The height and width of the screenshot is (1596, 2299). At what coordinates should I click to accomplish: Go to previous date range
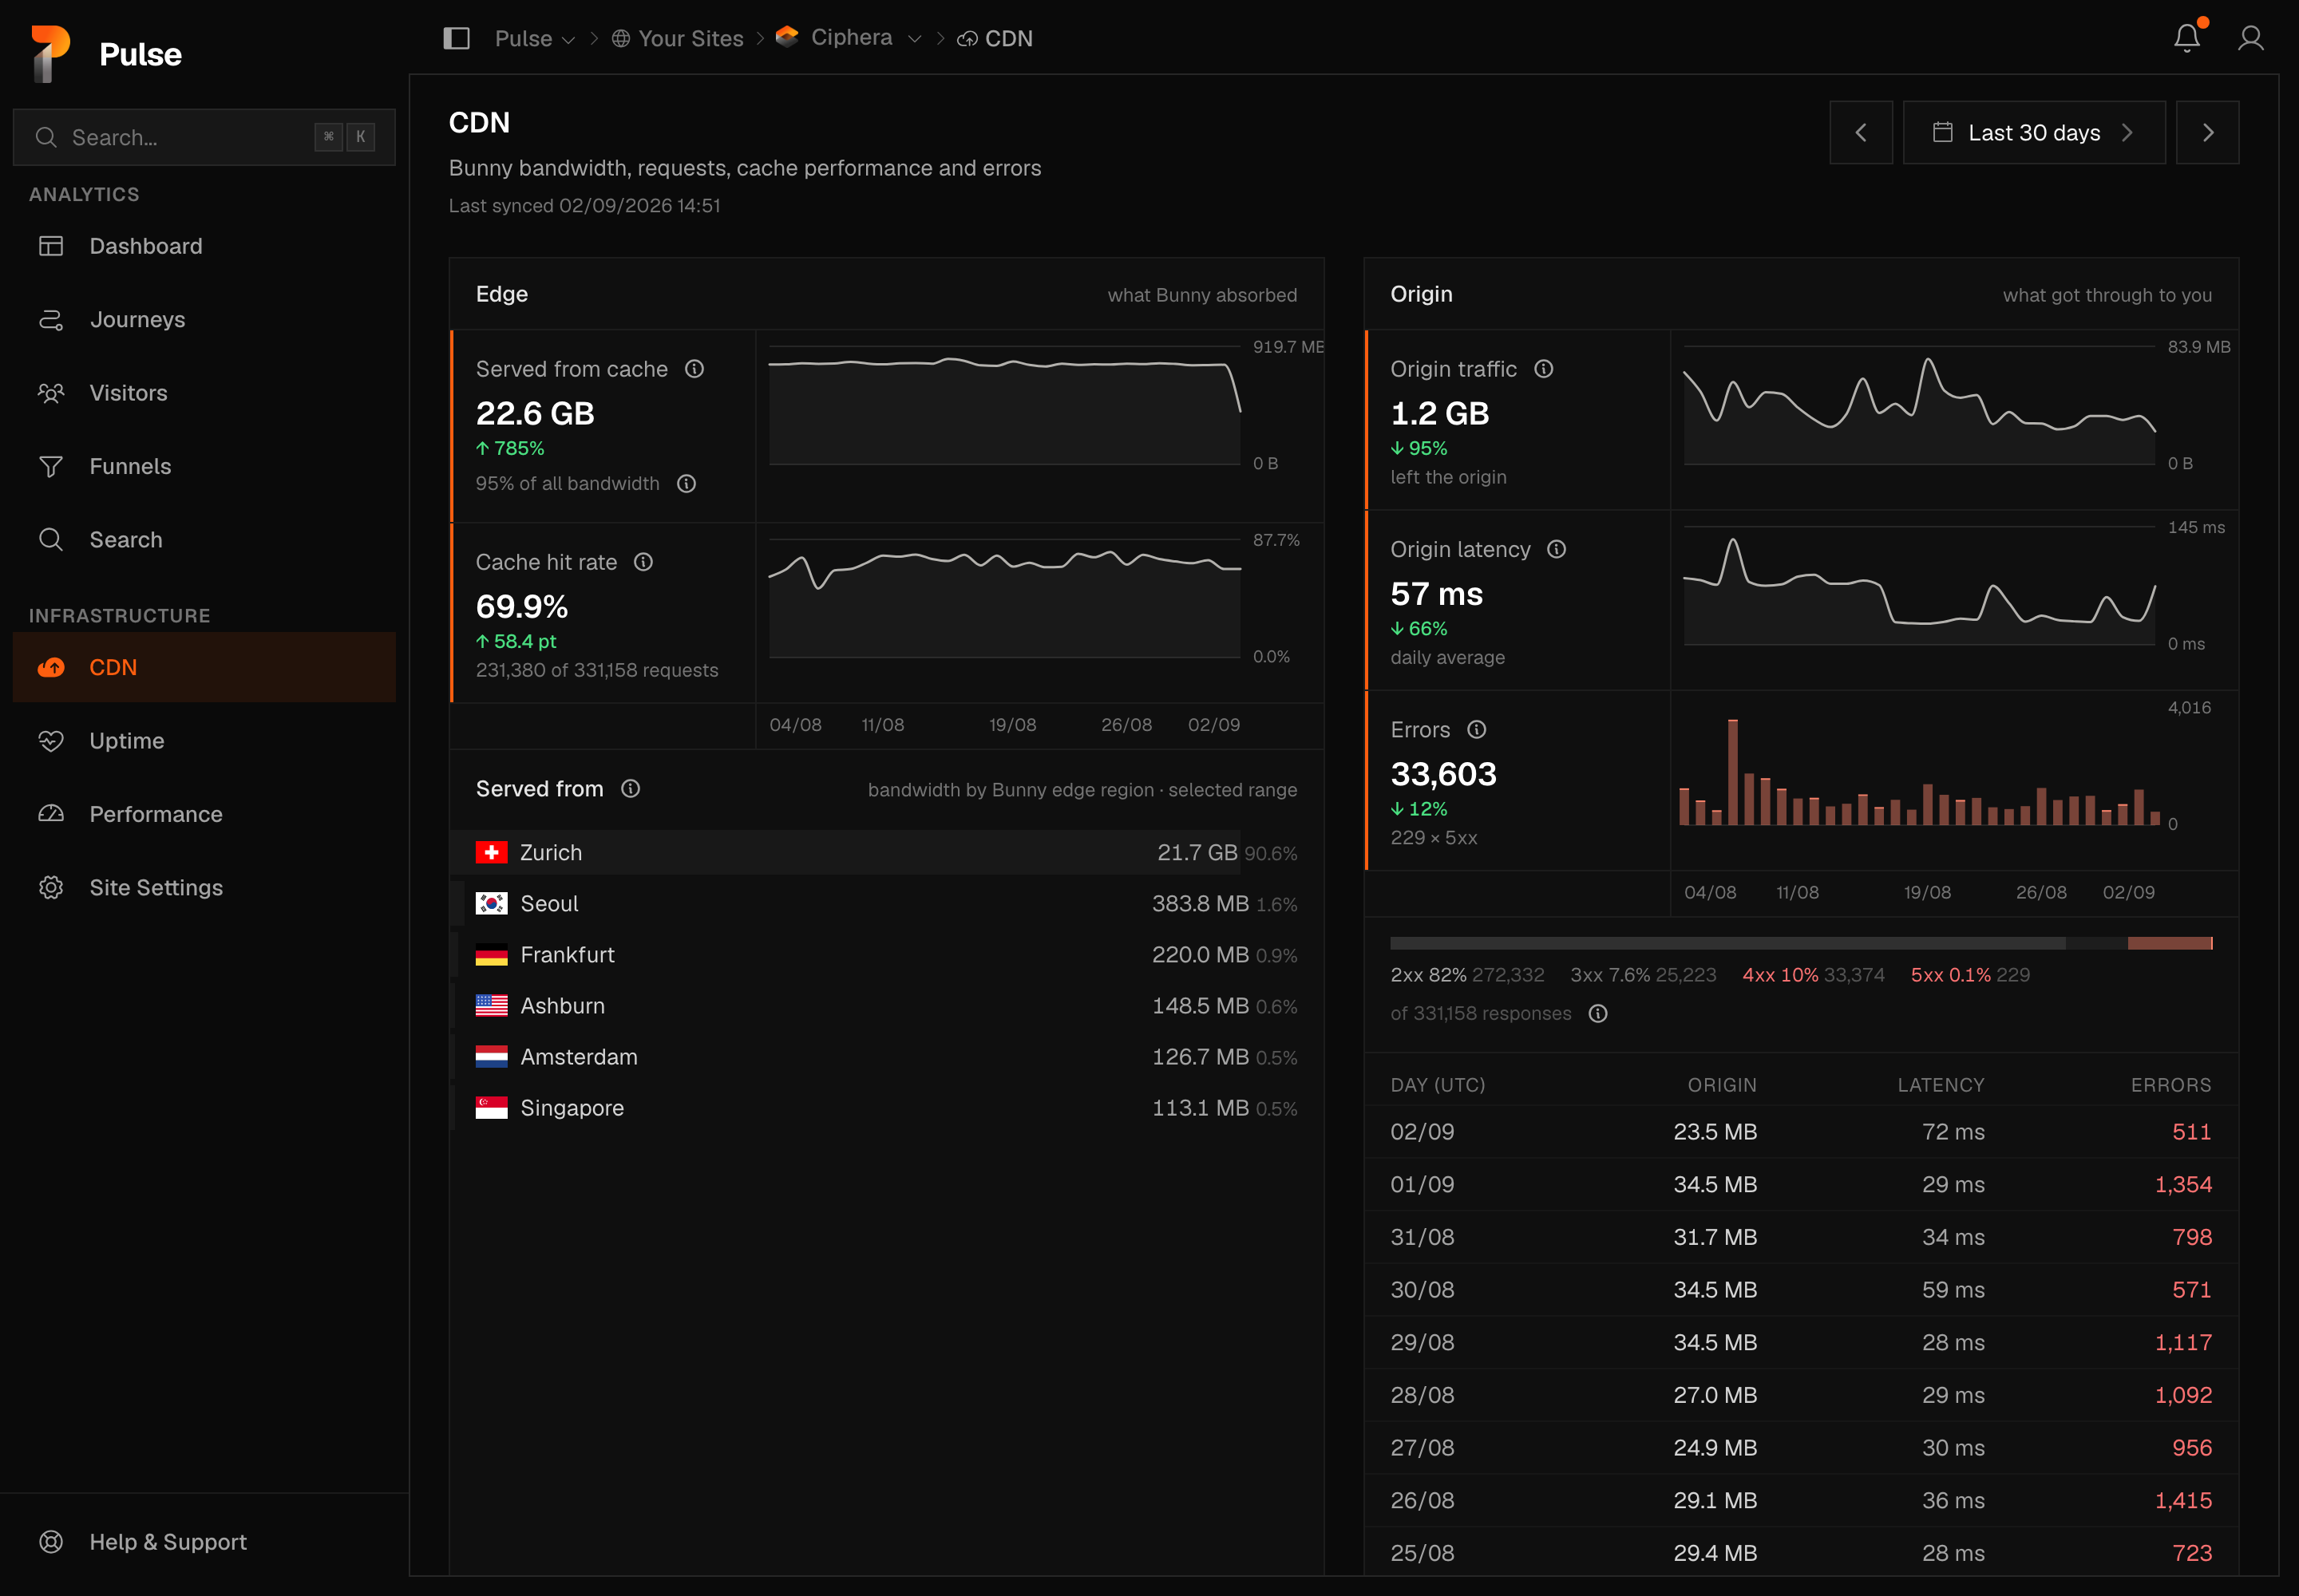pos(1861,132)
